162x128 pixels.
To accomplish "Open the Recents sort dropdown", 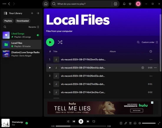I will (34, 27).
